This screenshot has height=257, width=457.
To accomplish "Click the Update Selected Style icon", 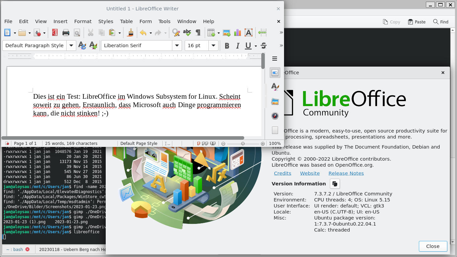I will coord(82,46).
